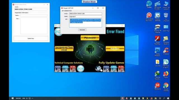Open Internet Download Manager desktop shortcut
The image size is (179, 100).
157,75
